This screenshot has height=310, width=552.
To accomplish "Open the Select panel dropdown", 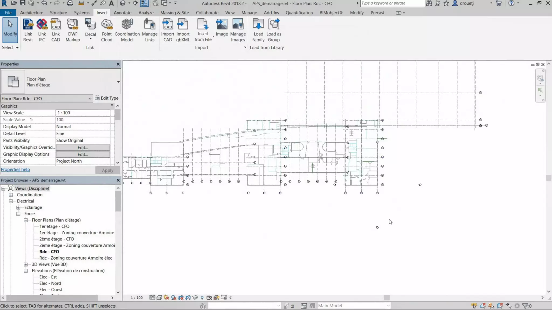I will (10, 47).
